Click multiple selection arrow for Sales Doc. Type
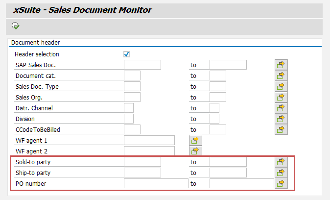 [x=281, y=86]
